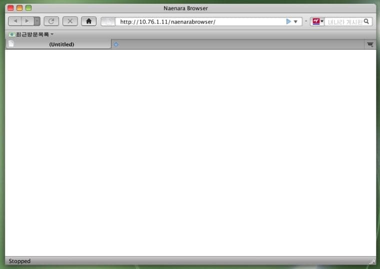Open the recently visited bookmarks menu

coord(31,34)
